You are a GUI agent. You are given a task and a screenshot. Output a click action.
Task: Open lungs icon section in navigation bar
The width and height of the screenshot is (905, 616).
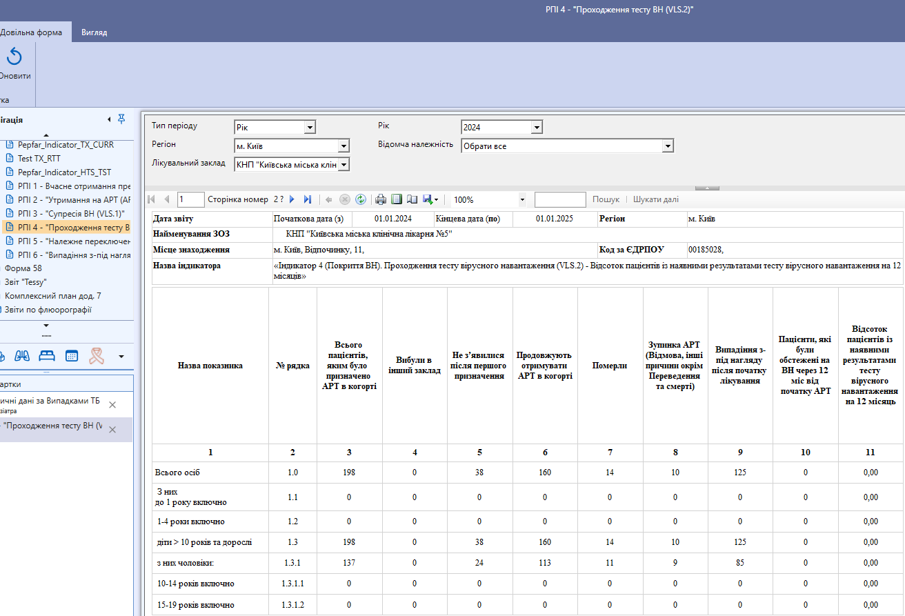(x=23, y=356)
